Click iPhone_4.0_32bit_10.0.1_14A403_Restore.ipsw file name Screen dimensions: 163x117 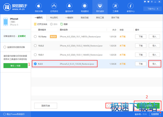pos(81,55)
